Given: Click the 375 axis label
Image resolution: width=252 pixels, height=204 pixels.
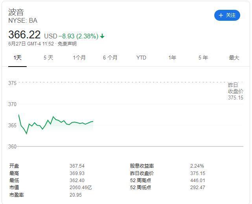Looking at the screenshot, I should [12, 83].
